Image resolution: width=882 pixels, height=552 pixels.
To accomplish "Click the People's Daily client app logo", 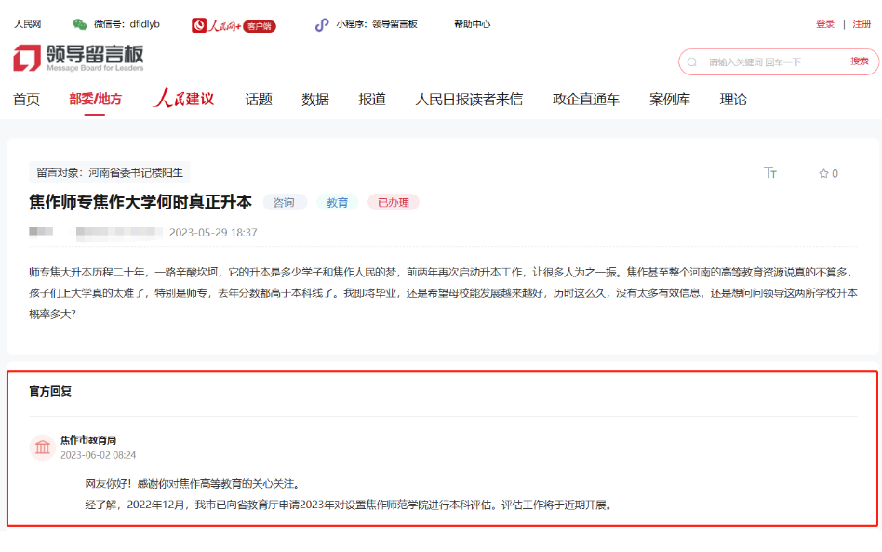I will (234, 25).
